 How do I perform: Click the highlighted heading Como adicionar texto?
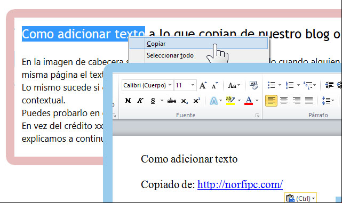83,34
